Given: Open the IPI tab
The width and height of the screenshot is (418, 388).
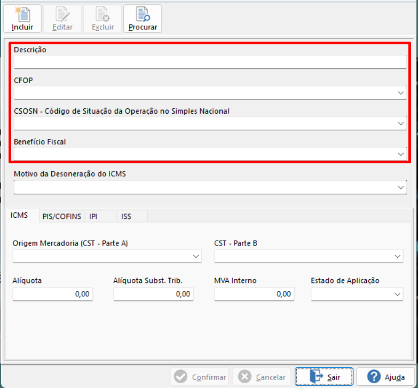Looking at the screenshot, I should click(x=101, y=216).
